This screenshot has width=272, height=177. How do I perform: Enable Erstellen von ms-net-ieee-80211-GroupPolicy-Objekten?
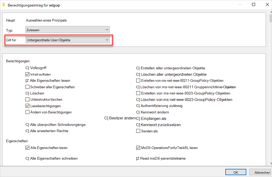[138, 80]
